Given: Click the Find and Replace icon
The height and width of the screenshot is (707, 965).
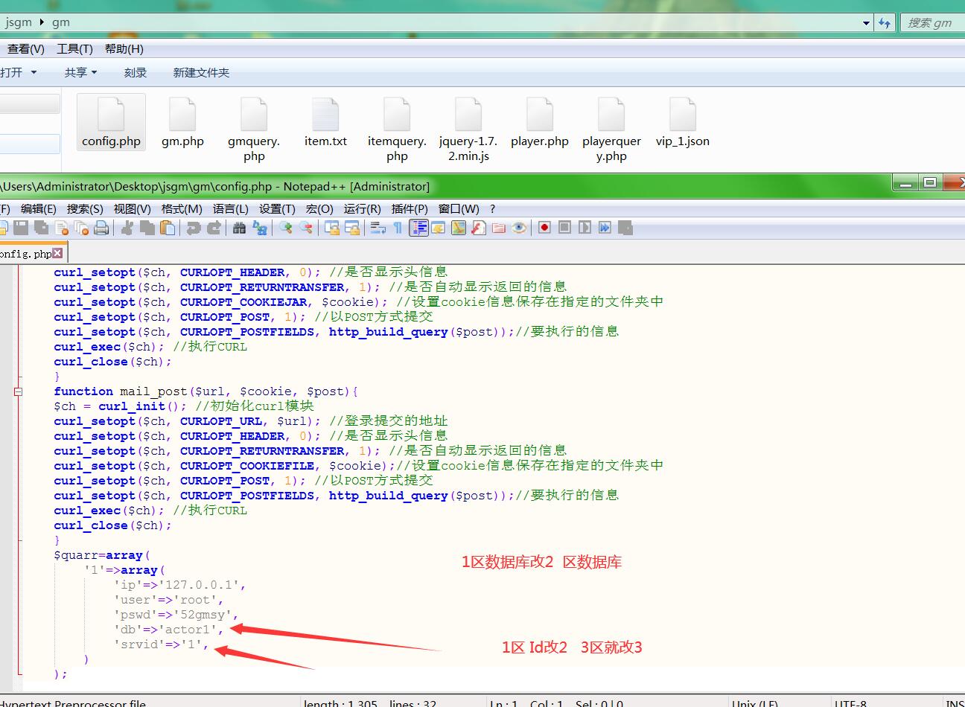Looking at the screenshot, I should (260, 228).
